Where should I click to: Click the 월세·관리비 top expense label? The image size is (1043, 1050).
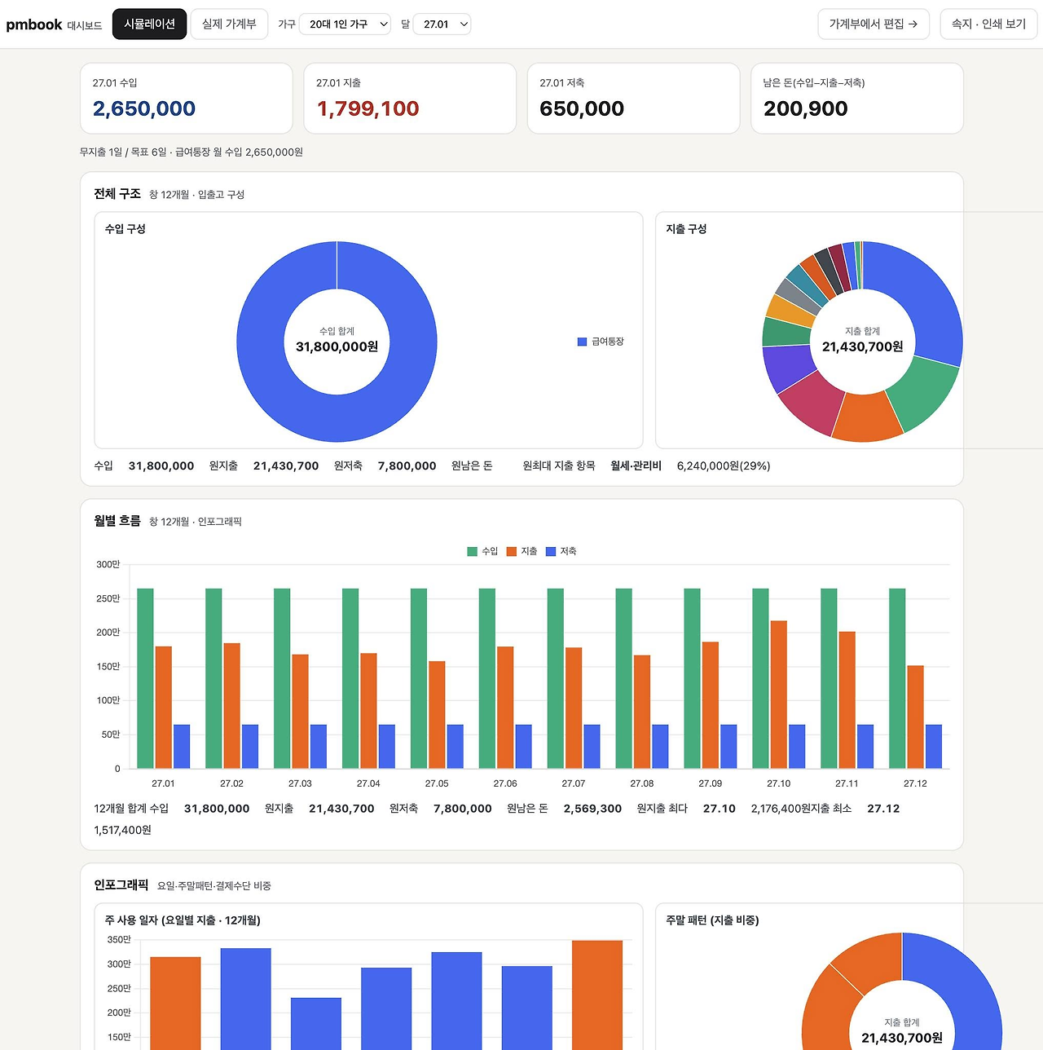[636, 466]
